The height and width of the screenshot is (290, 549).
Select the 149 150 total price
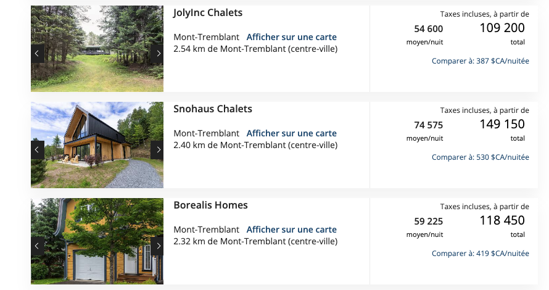click(x=502, y=124)
